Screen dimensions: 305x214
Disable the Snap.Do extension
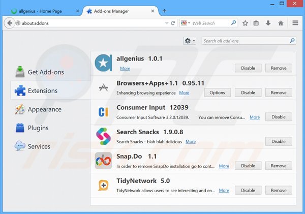point(248,166)
